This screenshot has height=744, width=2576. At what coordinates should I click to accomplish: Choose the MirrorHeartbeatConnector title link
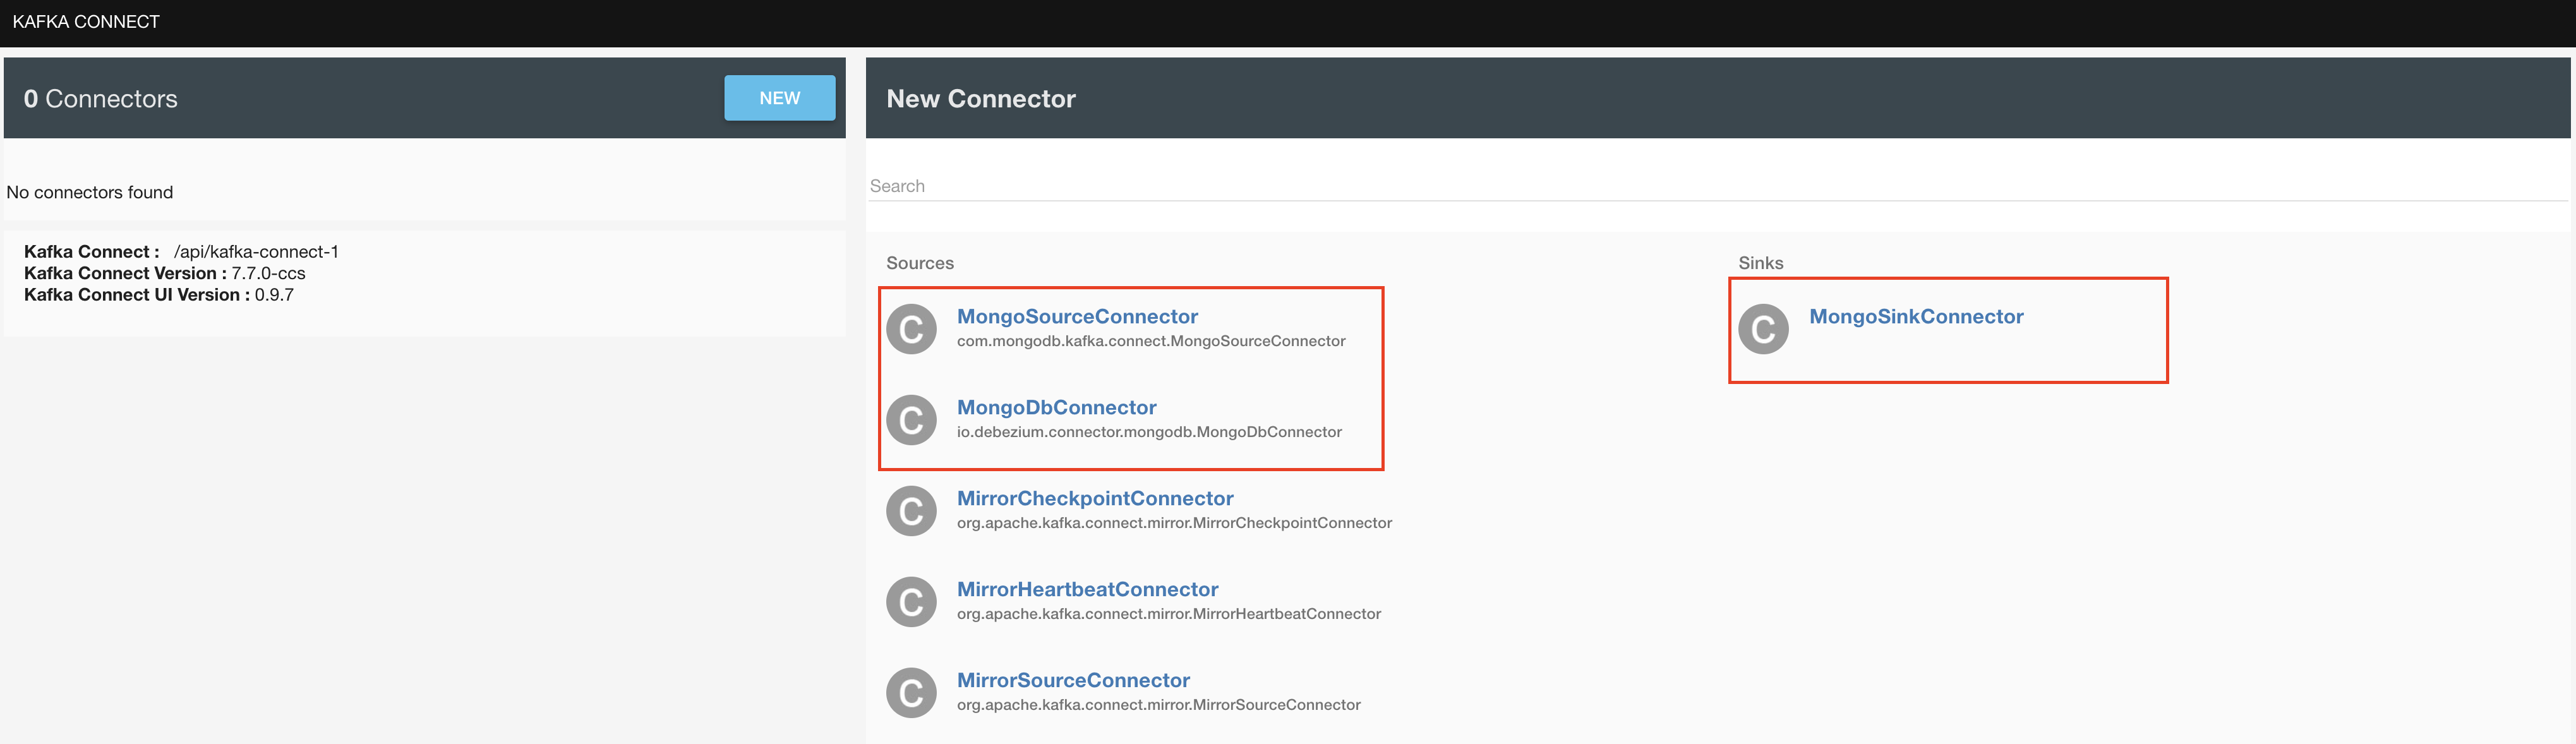click(x=1087, y=589)
